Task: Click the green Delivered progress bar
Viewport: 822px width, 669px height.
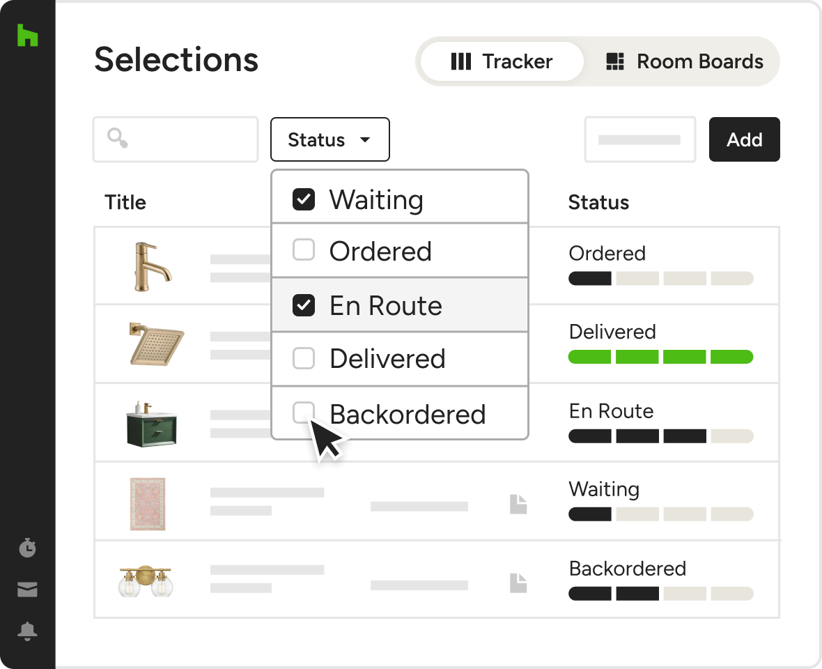Action: coord(660,357)
